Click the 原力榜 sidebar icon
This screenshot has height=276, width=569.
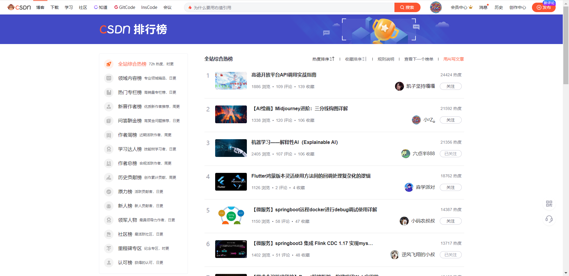tap(109, 192)
